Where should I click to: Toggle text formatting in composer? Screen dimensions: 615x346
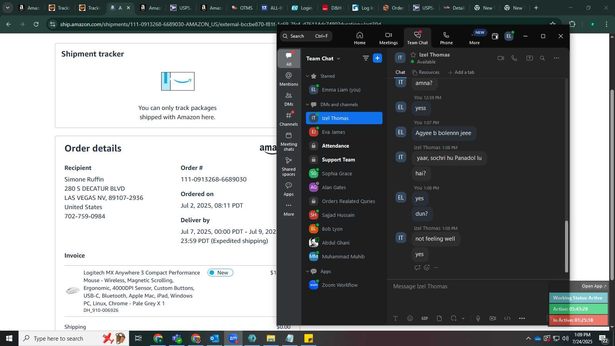pyautogui.click(x=396, y=318)
